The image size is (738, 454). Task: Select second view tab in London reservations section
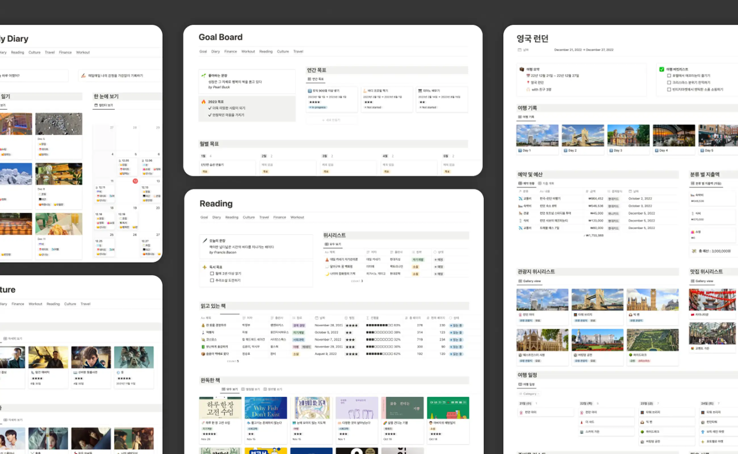(x=546, y=183)
